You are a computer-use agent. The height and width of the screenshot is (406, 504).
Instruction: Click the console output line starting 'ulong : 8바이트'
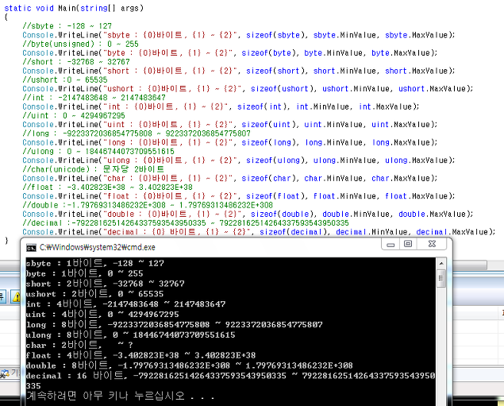130,335
